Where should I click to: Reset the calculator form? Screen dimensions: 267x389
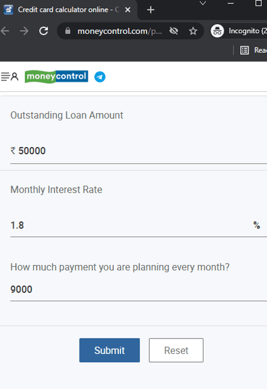point(176,350)
